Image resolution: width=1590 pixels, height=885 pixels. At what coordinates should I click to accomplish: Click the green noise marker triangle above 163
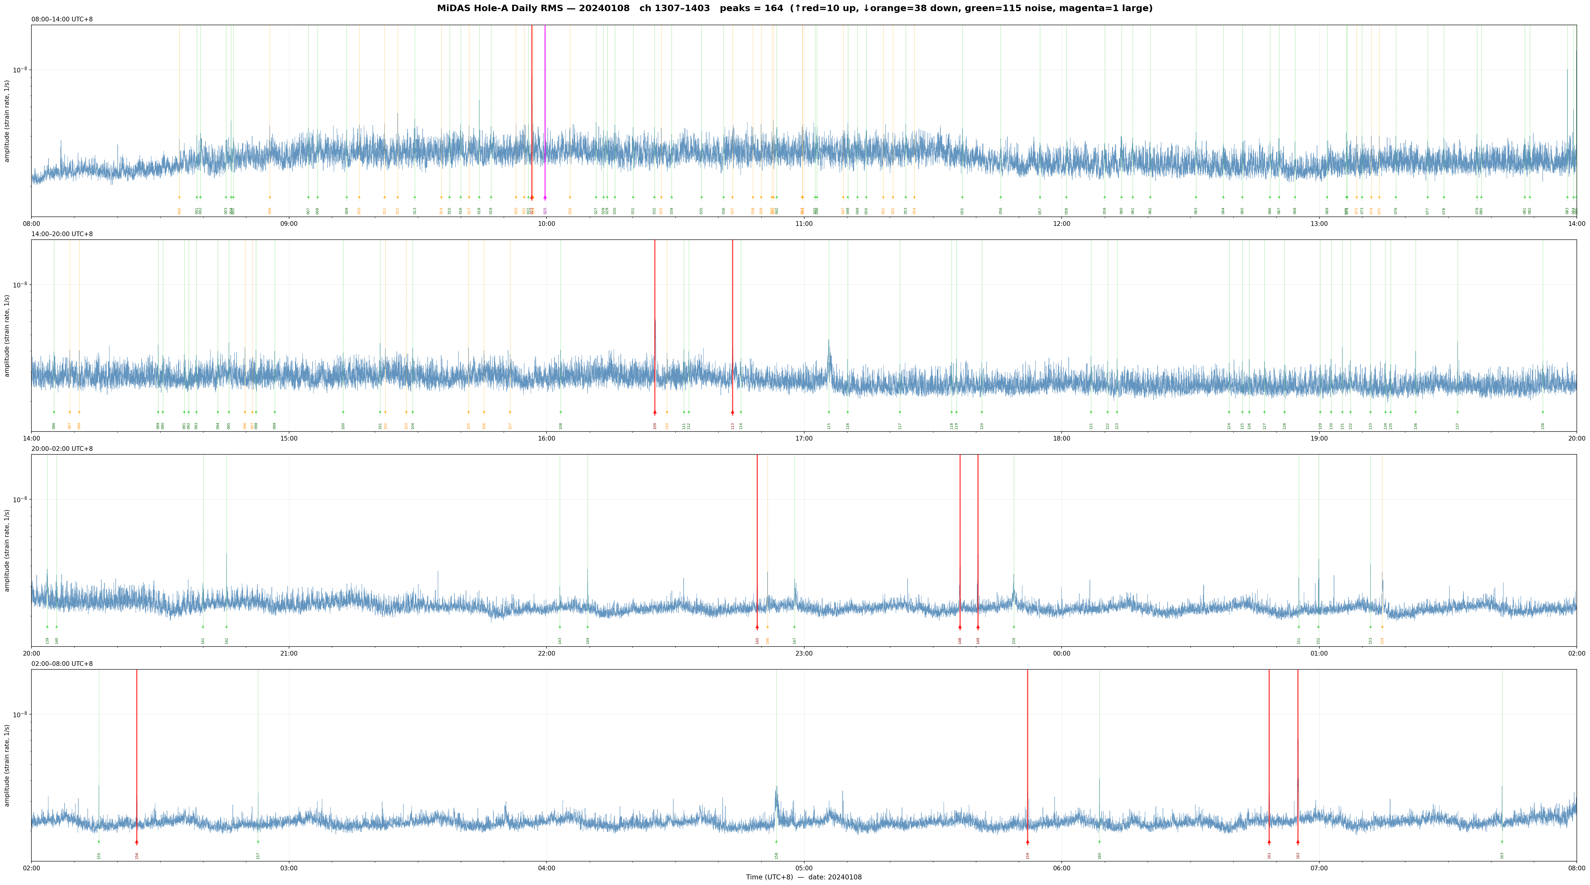pos(1502,842)
